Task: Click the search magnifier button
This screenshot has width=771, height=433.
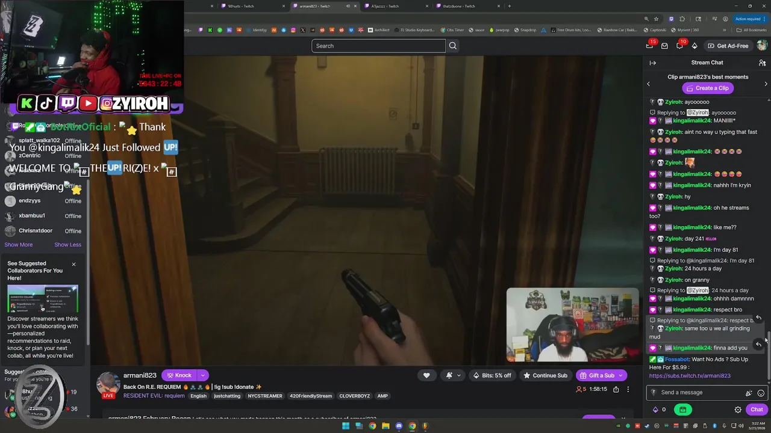Action: [x=453, y=46]
